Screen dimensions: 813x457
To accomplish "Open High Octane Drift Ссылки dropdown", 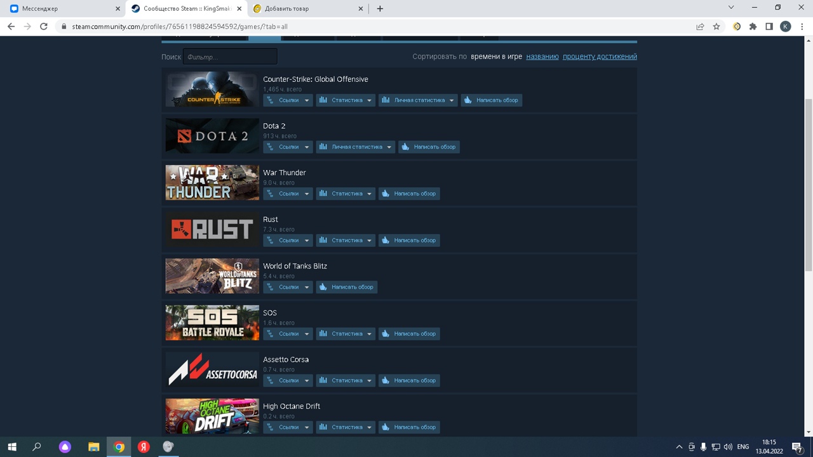I will pyautogui.click(x=288, y=427).
